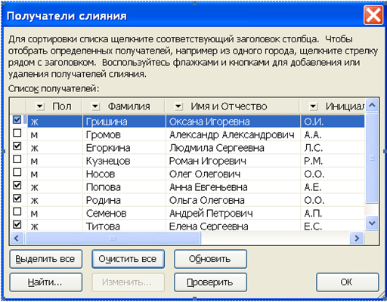Expand the Имя и Отчество filter arrow
The height and width of the screenshot is (302, 387).
(x=178, y=106)
